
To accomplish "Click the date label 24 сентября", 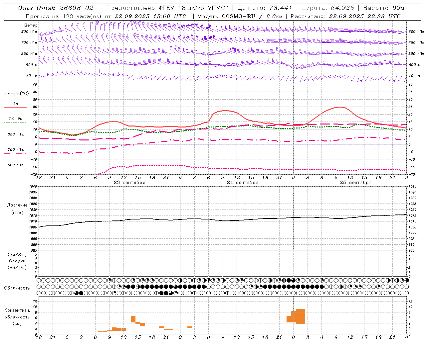I will pos(243,183).
